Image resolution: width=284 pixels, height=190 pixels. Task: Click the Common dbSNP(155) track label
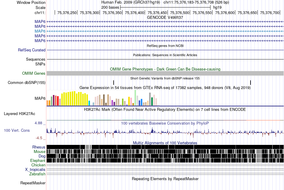26,82
